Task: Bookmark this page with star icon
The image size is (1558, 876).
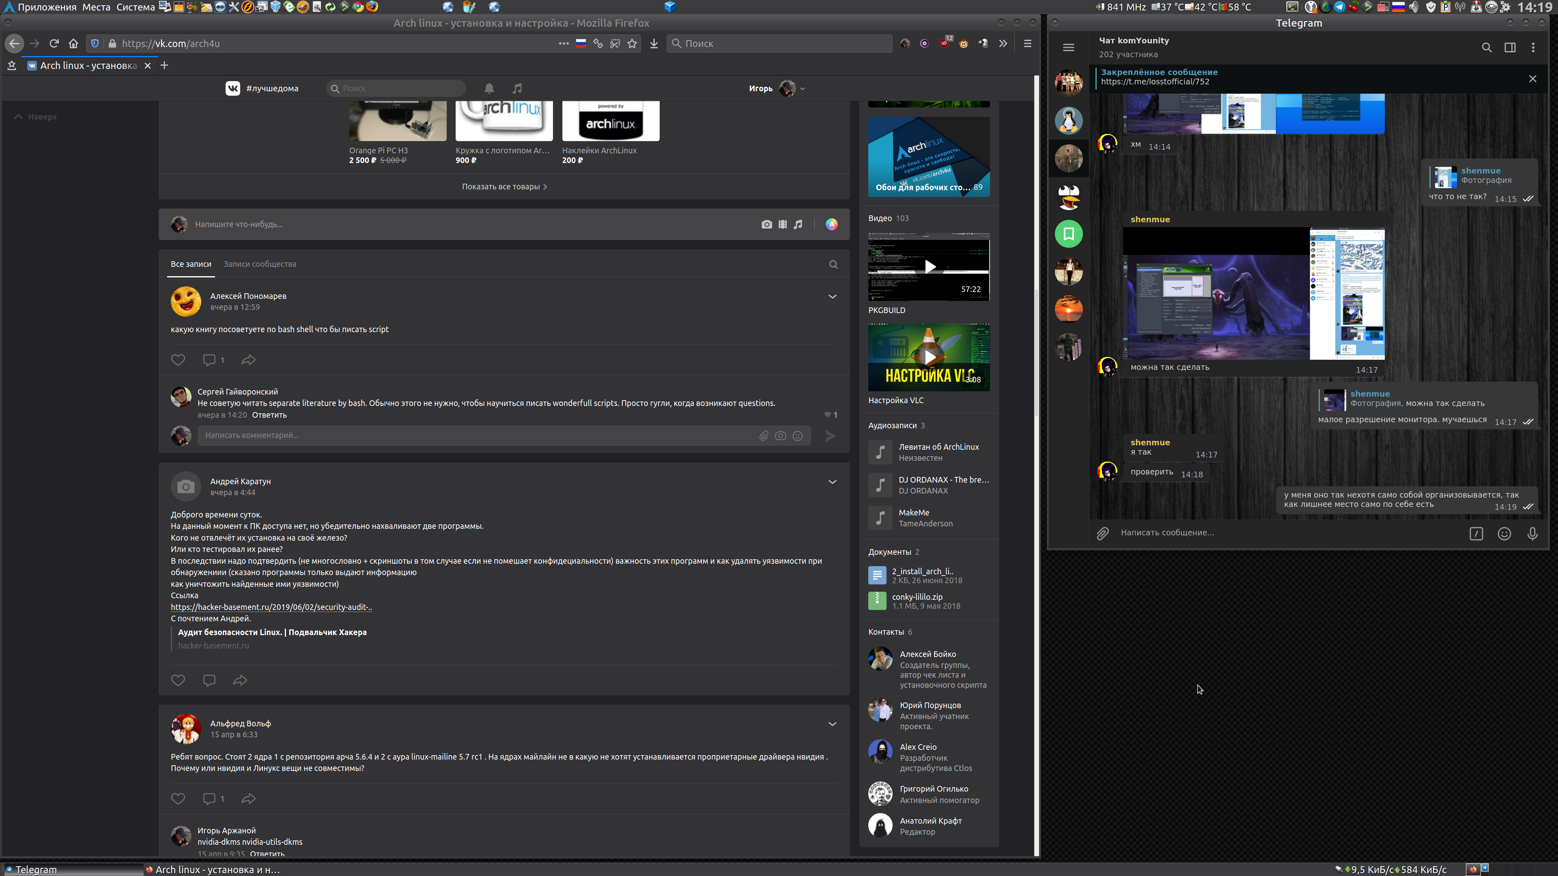Action: [x=632, y=43]
